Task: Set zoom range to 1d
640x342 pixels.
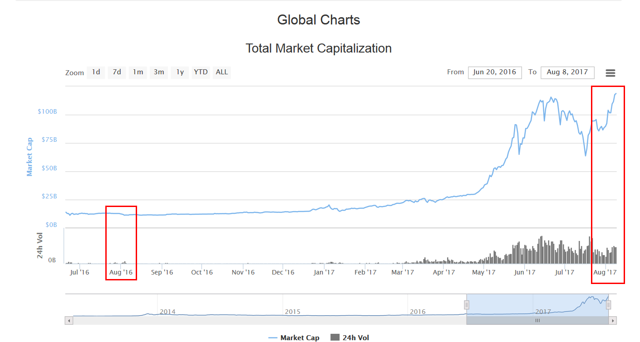Action: pos(96,72)
